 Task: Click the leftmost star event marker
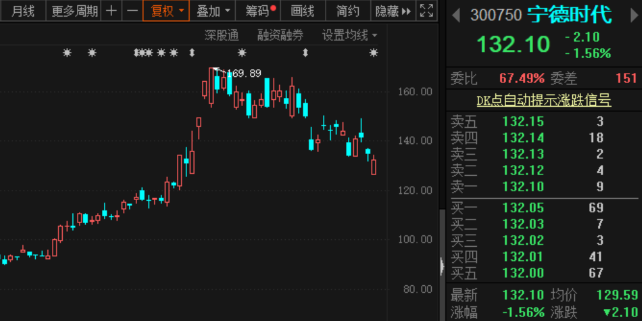click(67, 53)
